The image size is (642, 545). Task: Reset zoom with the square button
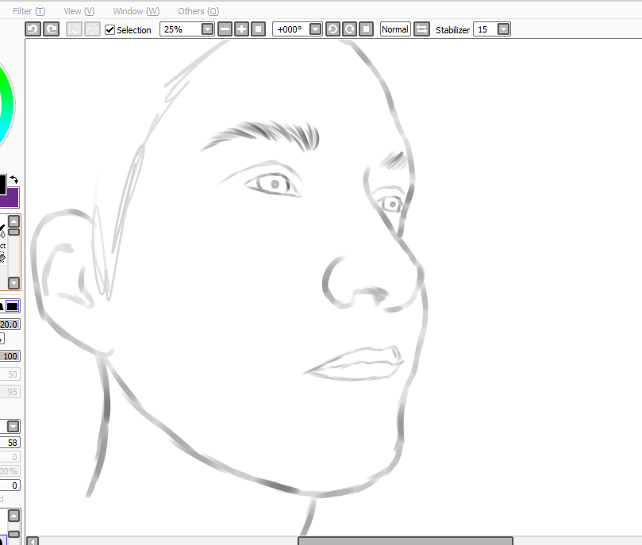tap(258, 29)
